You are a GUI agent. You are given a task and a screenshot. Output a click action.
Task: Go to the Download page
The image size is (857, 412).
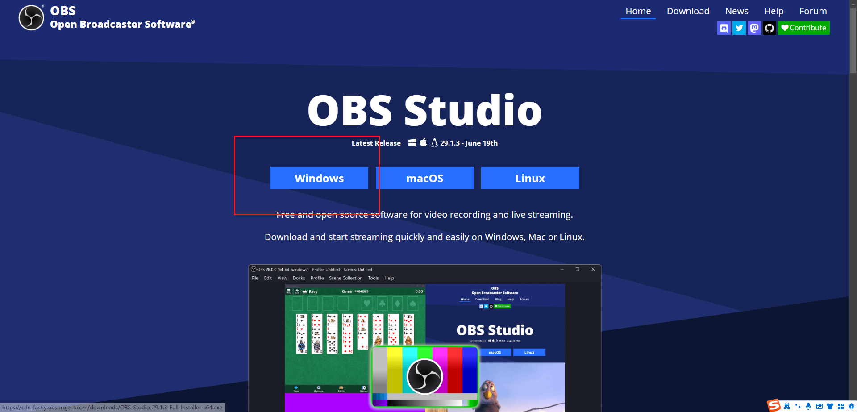[688, 11]
